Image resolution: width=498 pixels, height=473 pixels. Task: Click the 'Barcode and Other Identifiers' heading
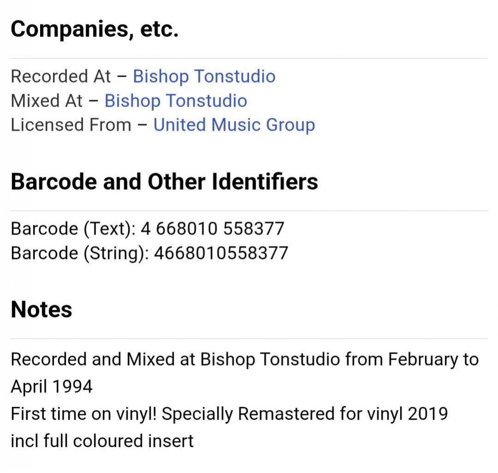[x=164, y=182]
